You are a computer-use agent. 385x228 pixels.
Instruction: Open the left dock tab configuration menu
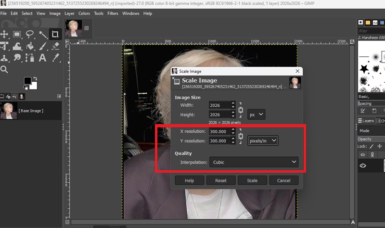59,96
